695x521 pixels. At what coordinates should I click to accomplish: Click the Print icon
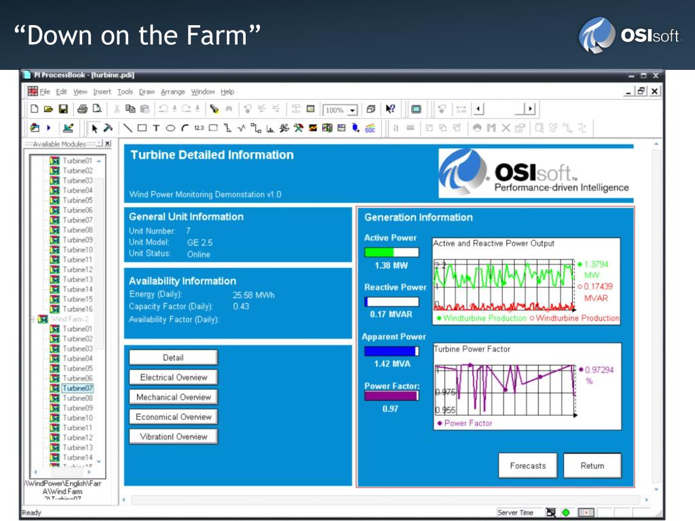82,109
